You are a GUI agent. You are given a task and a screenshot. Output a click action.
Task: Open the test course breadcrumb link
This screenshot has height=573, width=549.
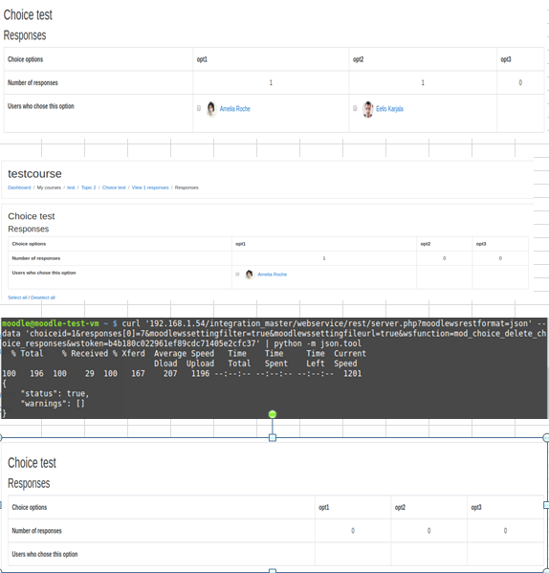(x=71, y=187)
